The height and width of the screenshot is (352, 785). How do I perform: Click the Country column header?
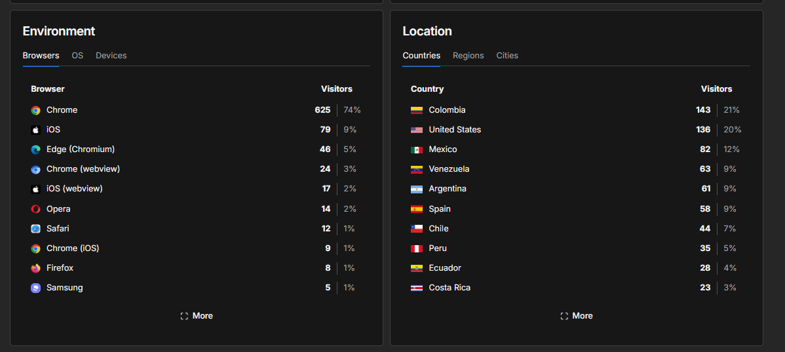427,89
